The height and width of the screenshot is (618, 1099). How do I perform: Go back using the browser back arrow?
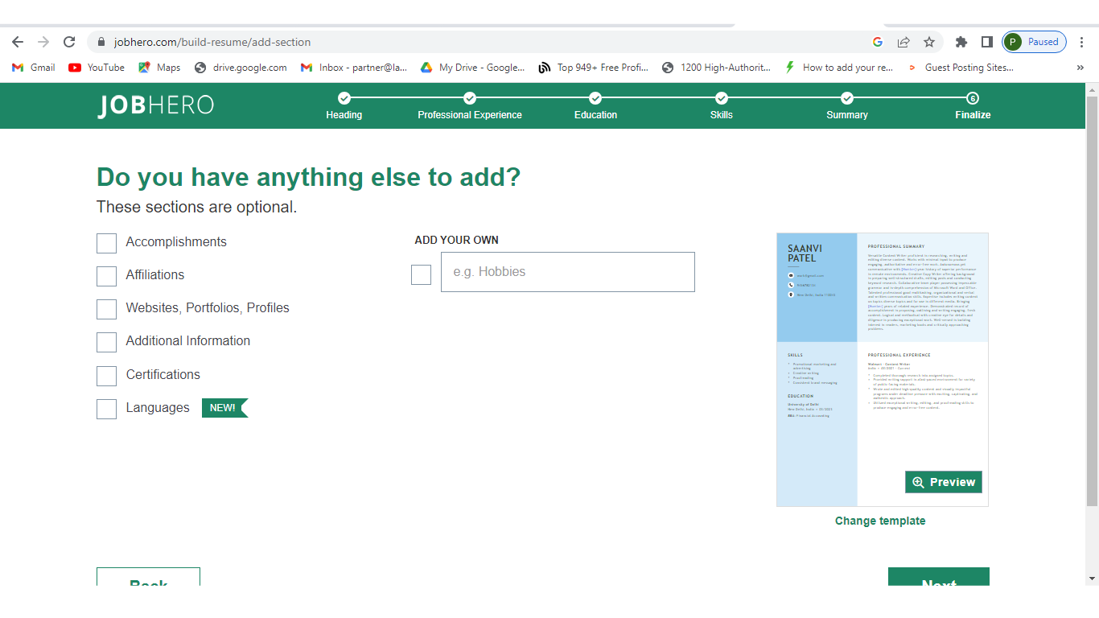tap(18, 42)
